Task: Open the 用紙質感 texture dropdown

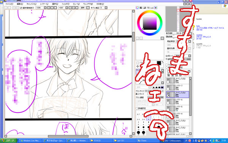Action: tap(190, 42)
